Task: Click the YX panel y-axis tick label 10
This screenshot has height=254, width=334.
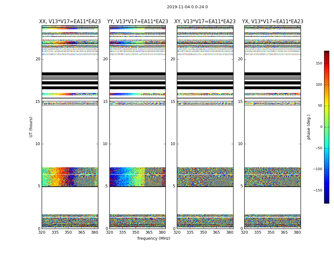Action: (240, 144)
